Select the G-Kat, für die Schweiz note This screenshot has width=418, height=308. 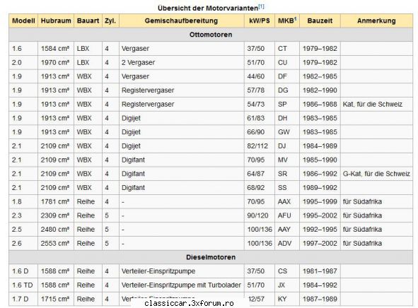click(x=376, y=174)
